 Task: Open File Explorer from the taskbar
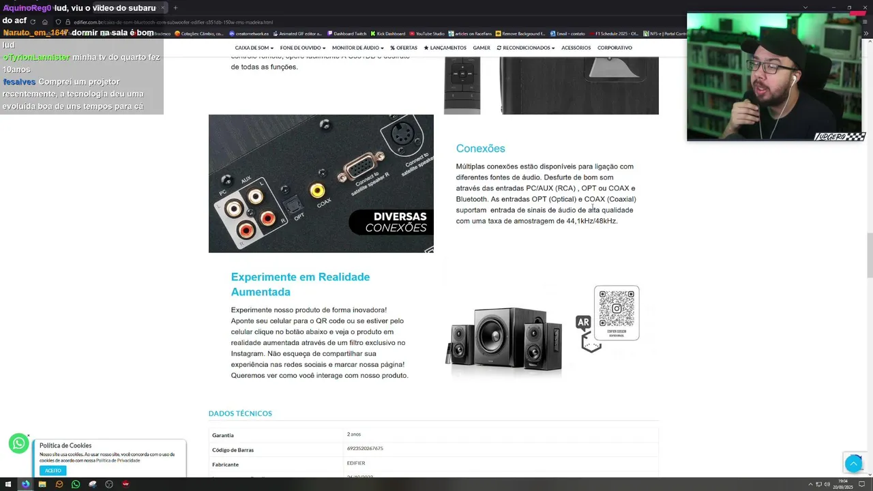pyautogui.click(x=42, y=484)
